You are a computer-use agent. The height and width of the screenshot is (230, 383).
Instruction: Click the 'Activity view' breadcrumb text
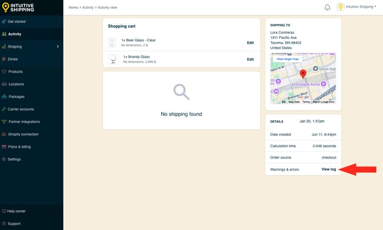coord(107,7)
